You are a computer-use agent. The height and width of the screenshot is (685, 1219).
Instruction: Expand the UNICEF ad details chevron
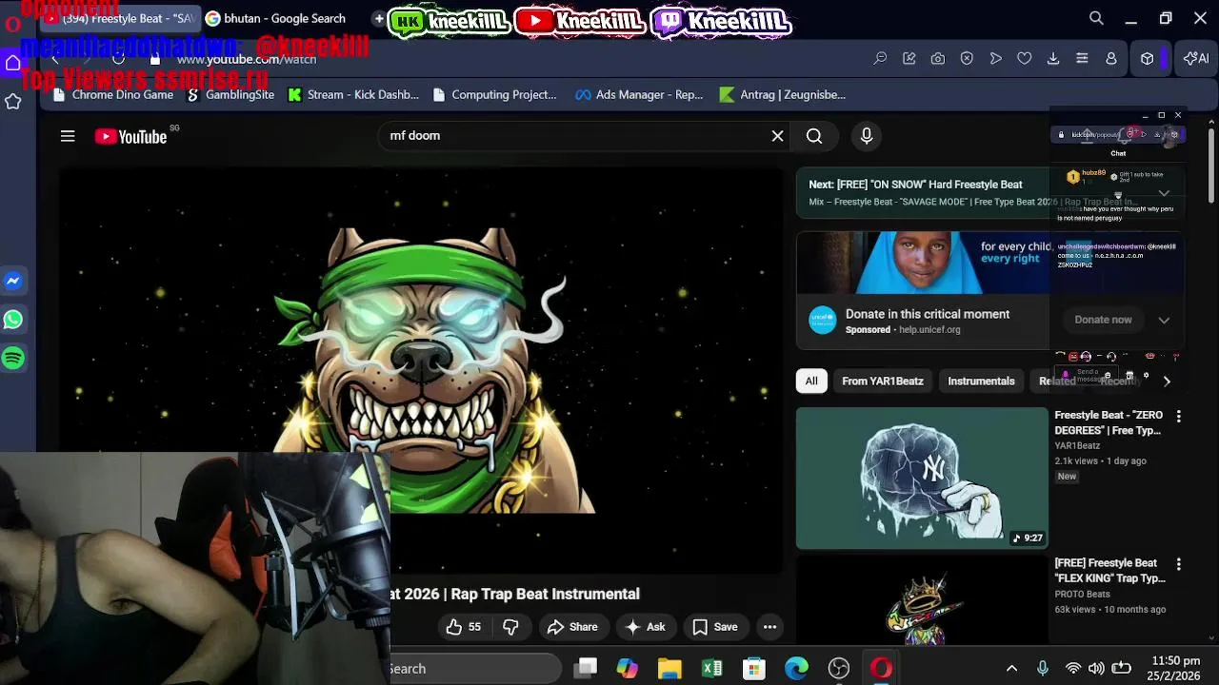[1164, 321]
